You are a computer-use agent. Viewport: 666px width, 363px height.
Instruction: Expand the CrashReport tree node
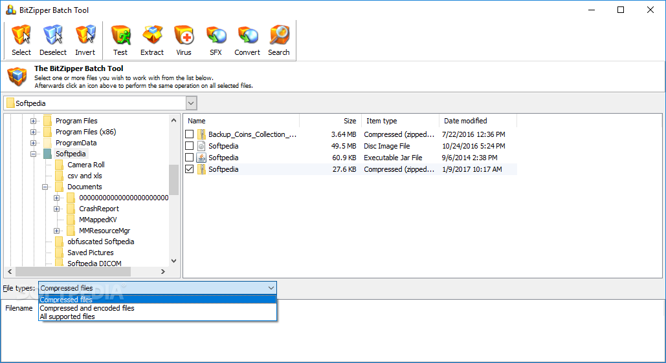click(56, 209)
